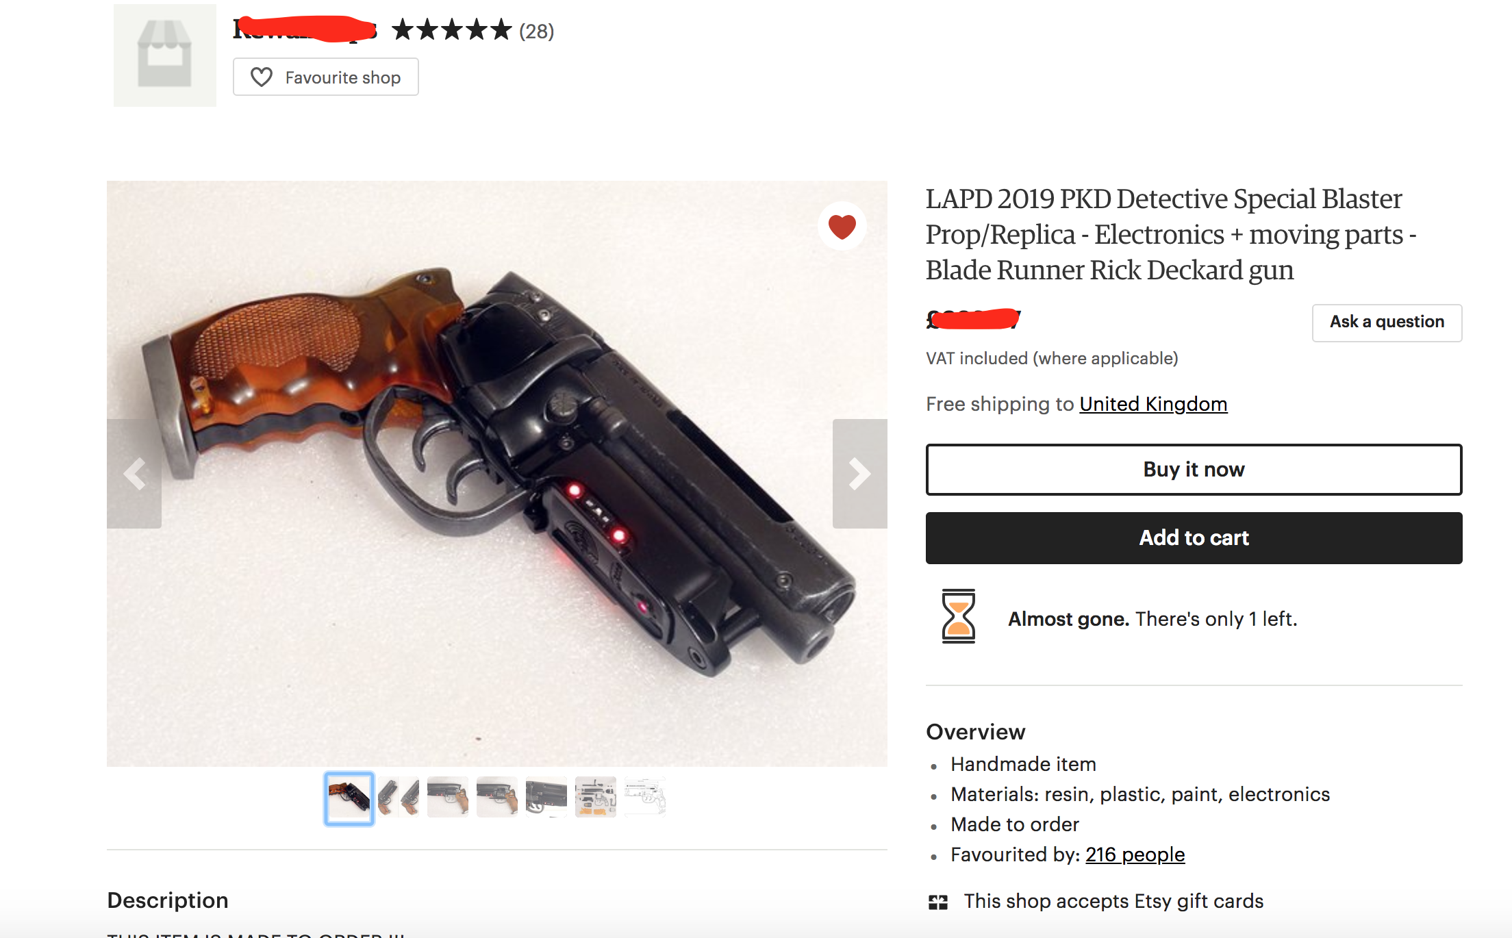Click the Etsy gift card icon

coord(938,902)
